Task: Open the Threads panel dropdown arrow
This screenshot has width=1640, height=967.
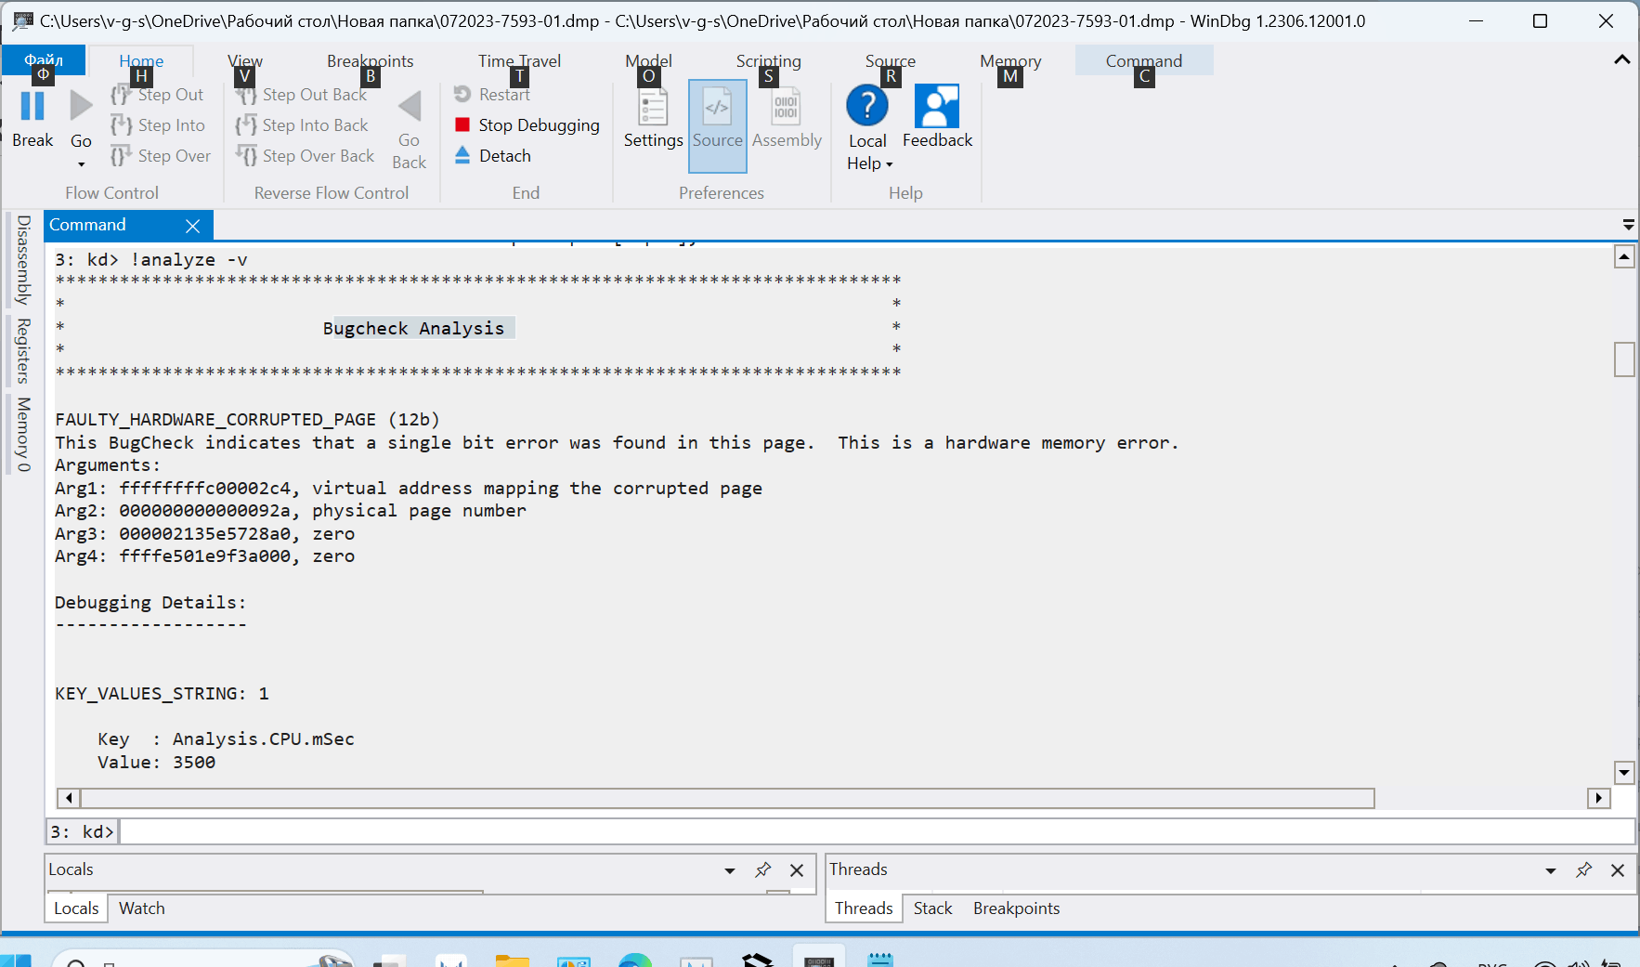Action: point(1551,870)
